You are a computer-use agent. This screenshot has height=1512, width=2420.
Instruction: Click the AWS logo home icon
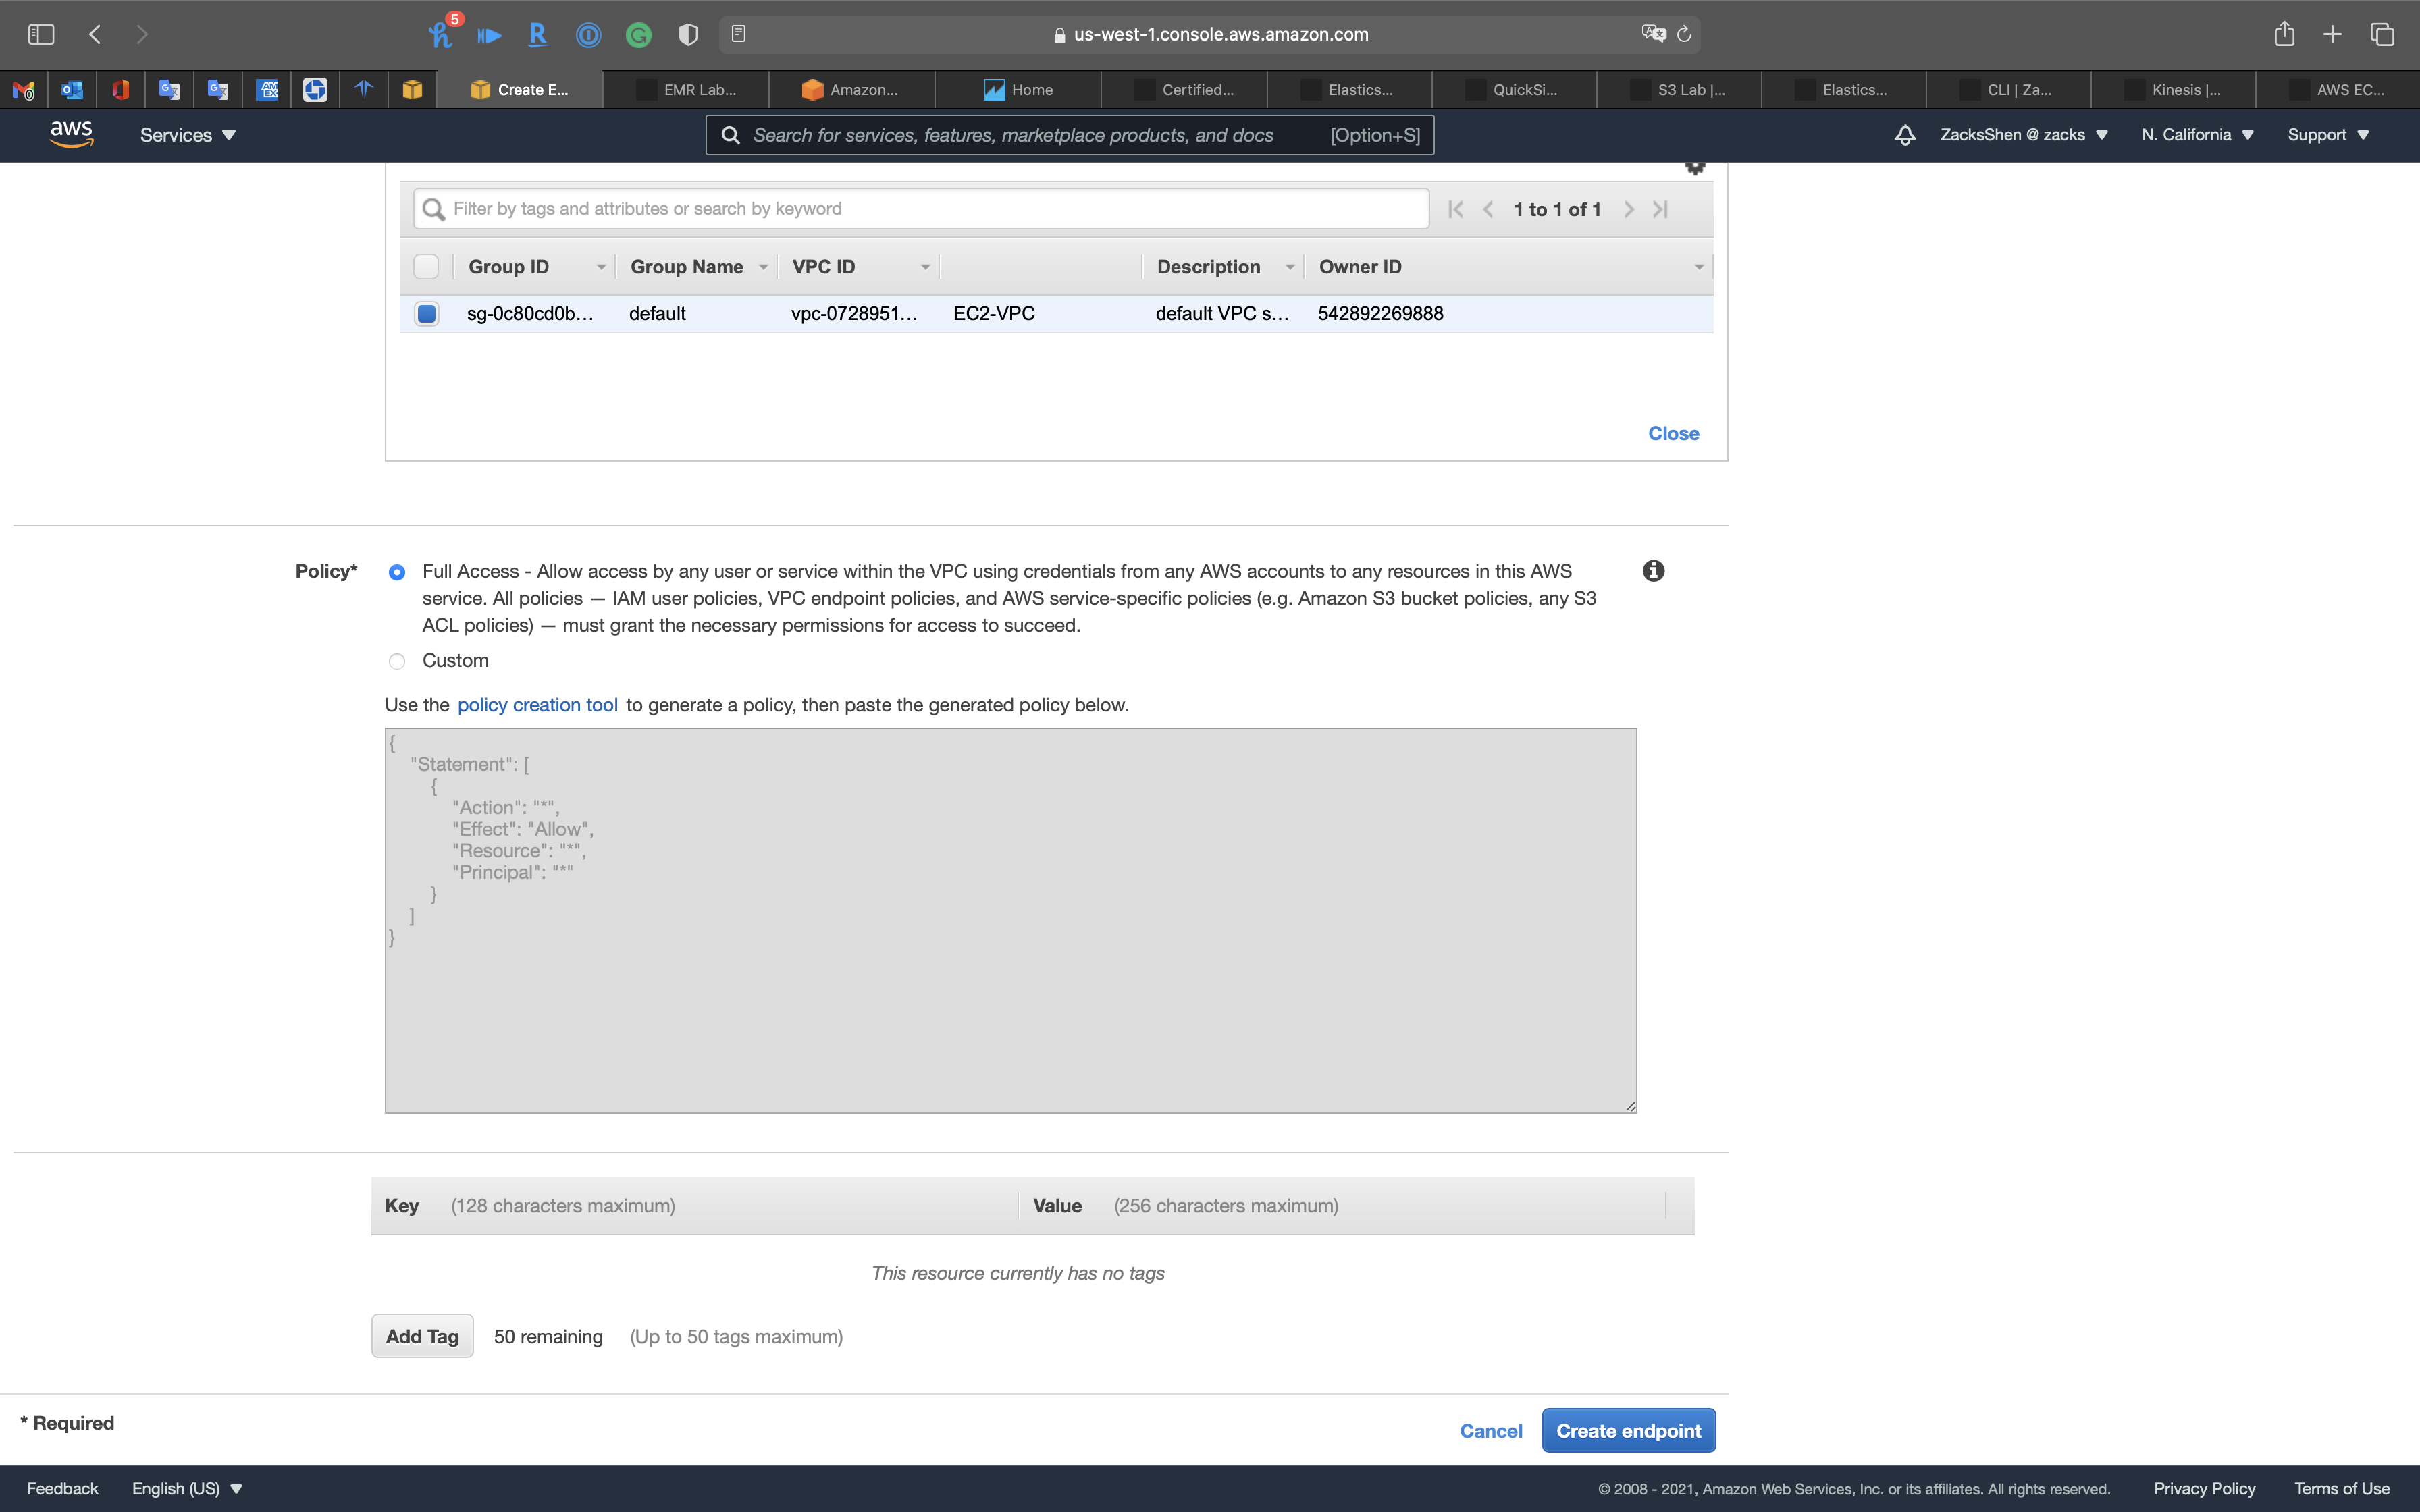[x=71, y=134]
